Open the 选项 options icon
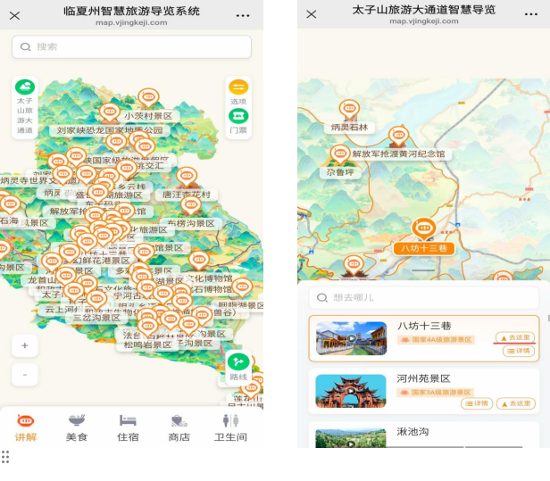 click(238, 87)
